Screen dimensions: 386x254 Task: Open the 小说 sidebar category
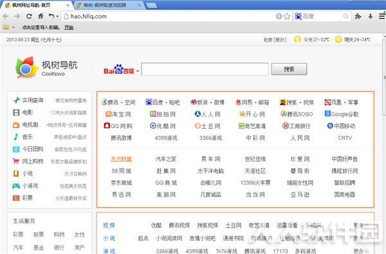(x=27, y=174)
